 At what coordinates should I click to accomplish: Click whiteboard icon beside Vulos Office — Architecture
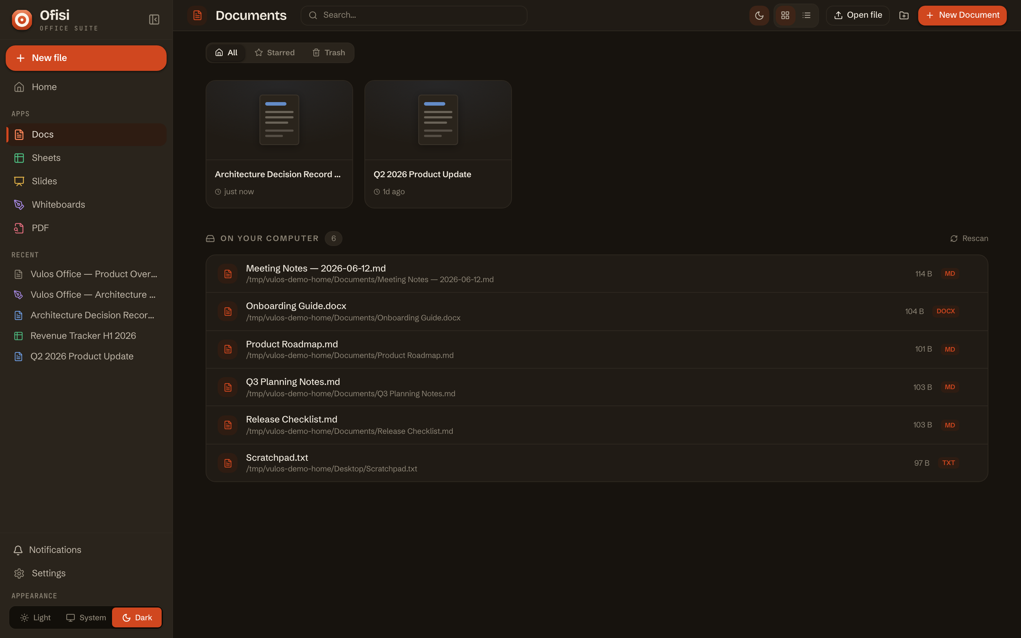click(x=18, y=295)
